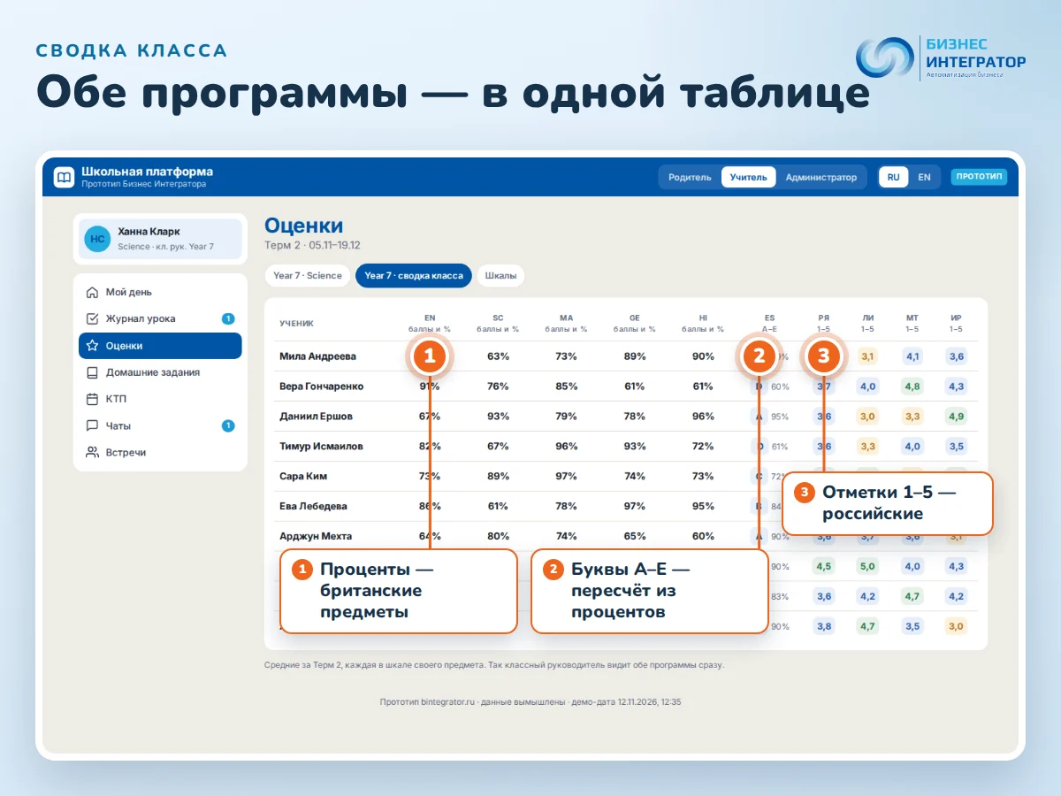Open Чаты via its speech bubble icon

92,425
